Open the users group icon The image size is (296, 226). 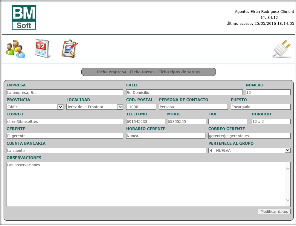pyautogui.click(x=16, y=49)
